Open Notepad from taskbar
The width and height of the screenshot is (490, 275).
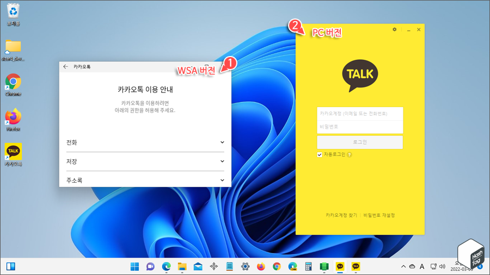point(229,267)
